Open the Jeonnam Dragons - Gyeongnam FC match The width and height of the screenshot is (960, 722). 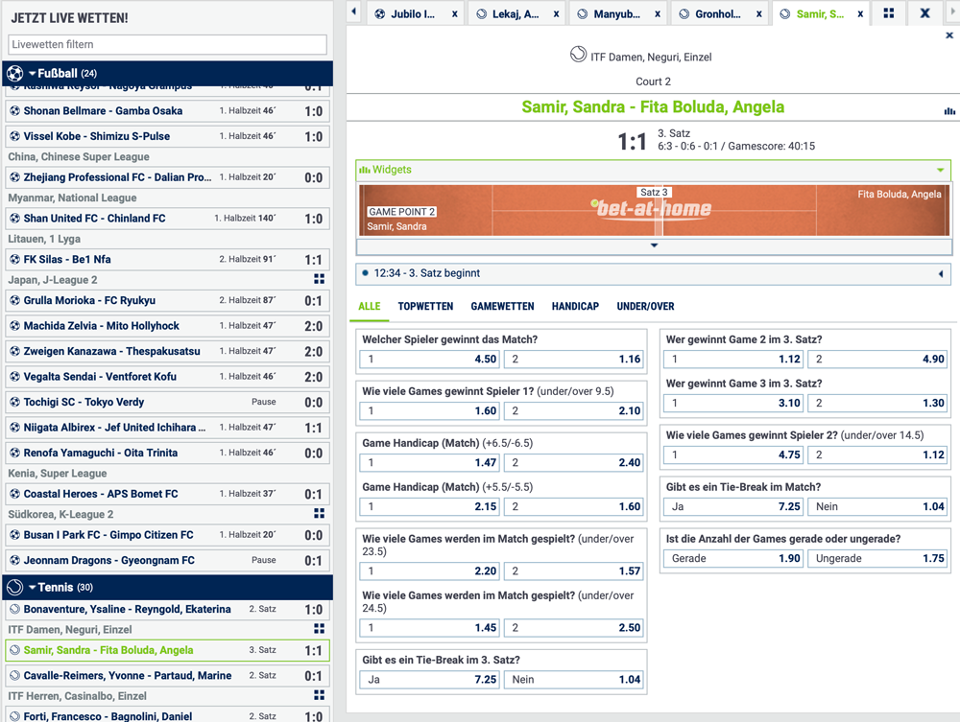click(167, 560)
